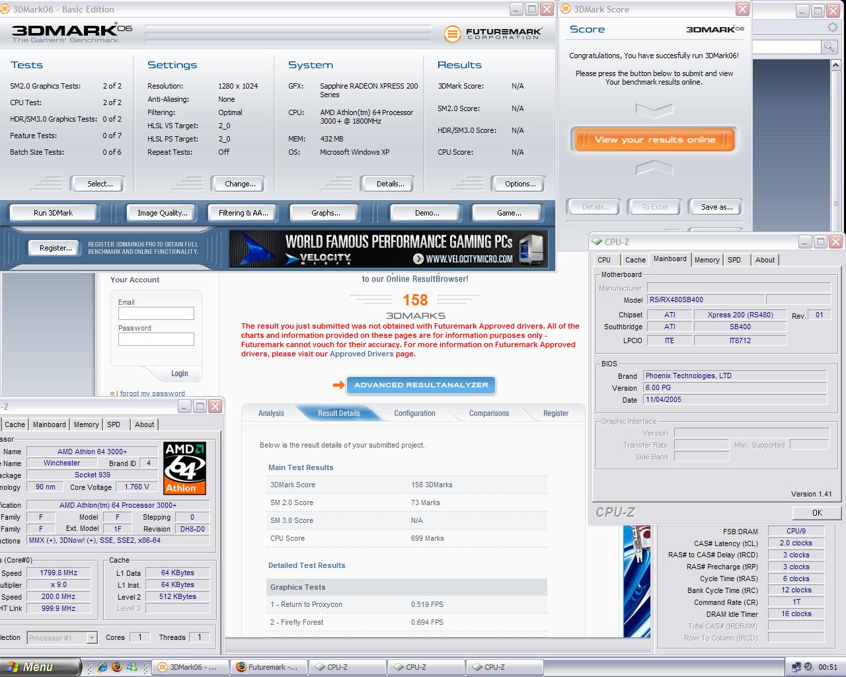Click the Login button under Your Account
Image resolution: width=846 pixels, height=677 pixels.
(x=180, y=374)
